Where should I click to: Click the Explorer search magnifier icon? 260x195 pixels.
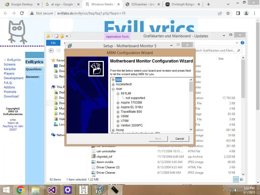click(x=239, y=51)
